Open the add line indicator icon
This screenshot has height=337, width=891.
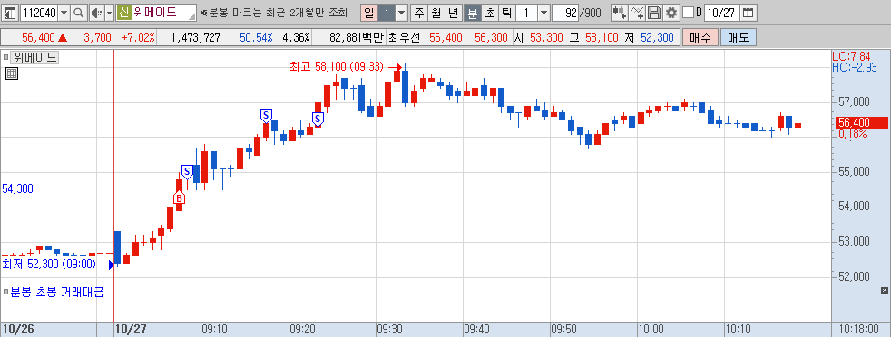(637, 12)
